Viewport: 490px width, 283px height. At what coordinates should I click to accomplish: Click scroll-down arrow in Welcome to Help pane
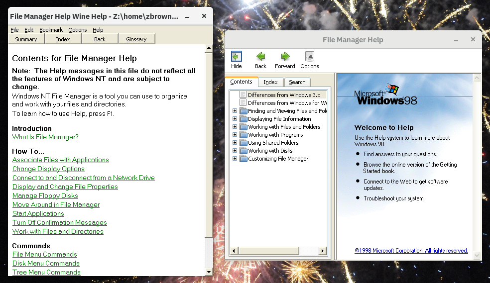click(477, 256)
